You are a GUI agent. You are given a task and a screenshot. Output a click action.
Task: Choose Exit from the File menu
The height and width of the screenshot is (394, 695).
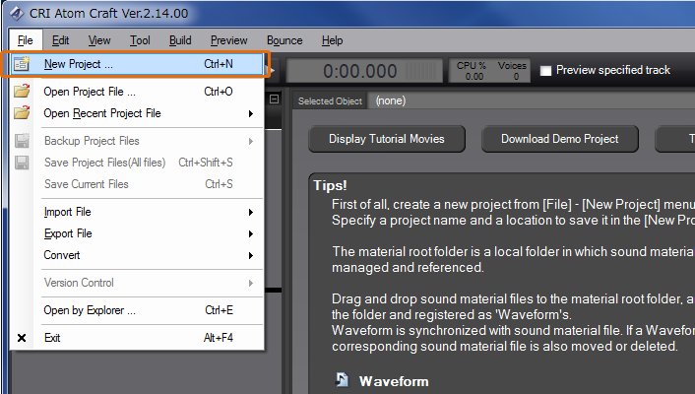pyautogui.click(x=137, y=338)
